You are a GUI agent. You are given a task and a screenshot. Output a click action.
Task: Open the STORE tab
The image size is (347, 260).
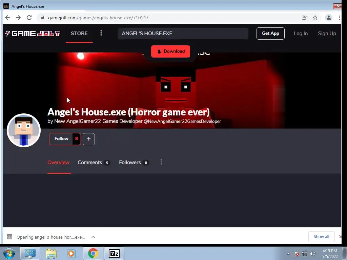pyautogui.click(x=79, y=34)
